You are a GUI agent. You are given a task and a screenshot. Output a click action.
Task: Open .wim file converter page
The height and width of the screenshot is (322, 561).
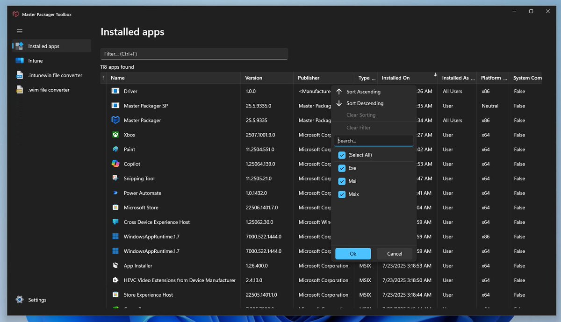(51, 90)
